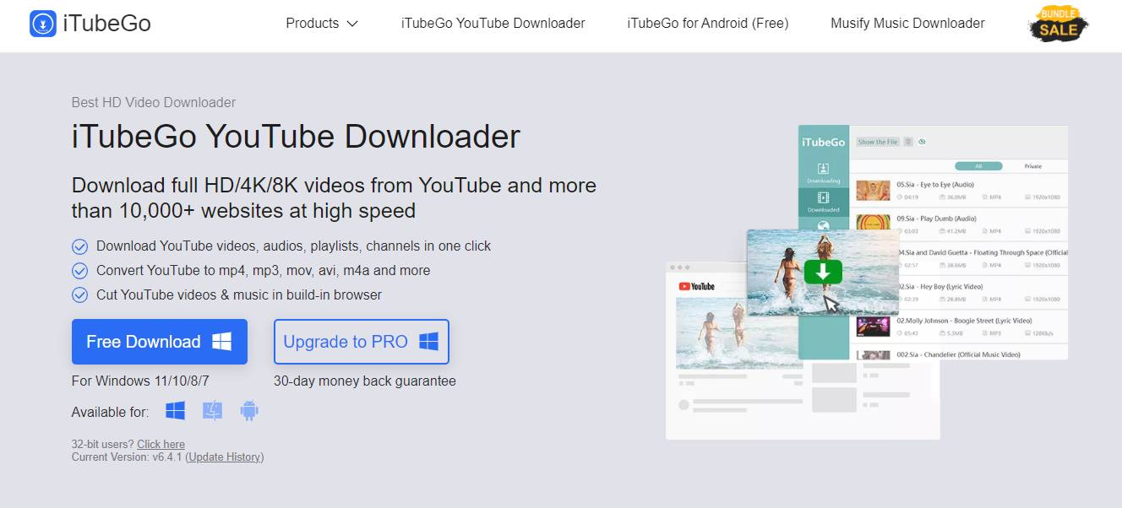Open the Update History link
The height and width of the screenshot is (508, 1122).
point(225,457)
